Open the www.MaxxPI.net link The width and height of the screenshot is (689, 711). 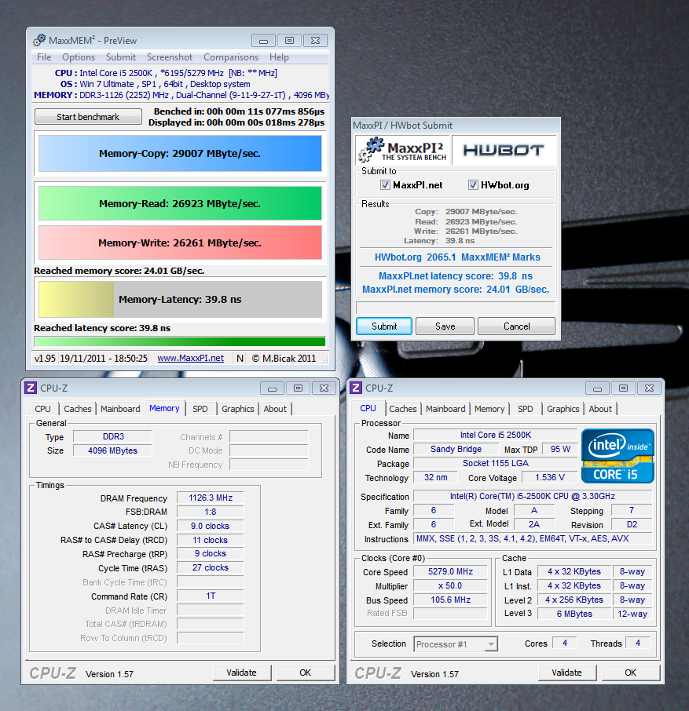(x=191, y=358)
